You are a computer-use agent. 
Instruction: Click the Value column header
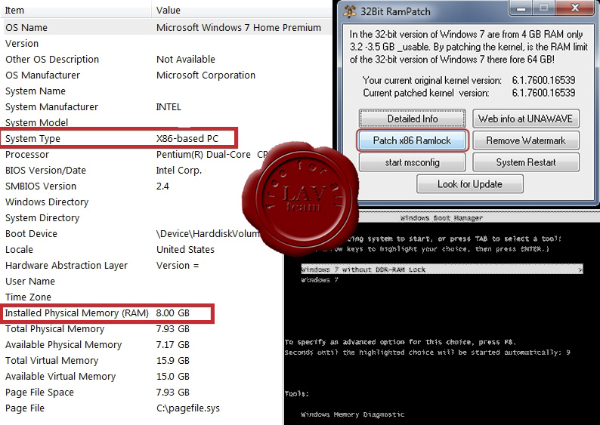click(x=243, y=10)
